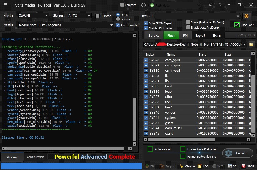Screen dimensions: 257x170
Task: Browse firmware folder with folder icon
Action: pos(251,44)
